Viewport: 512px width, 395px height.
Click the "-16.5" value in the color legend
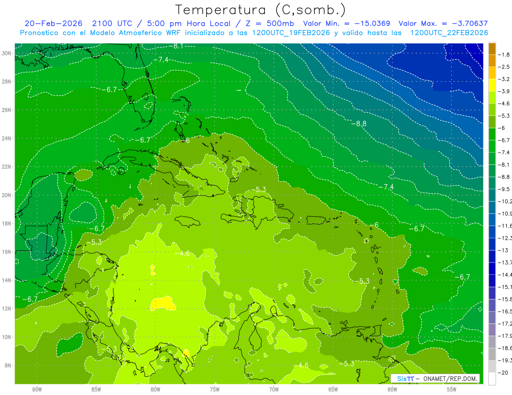[505, 311]
